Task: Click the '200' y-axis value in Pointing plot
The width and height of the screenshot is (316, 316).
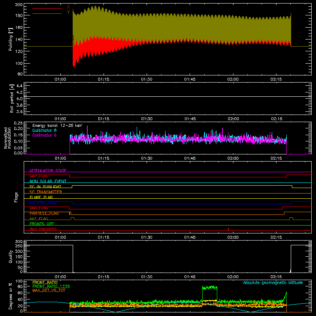Action: coord(19,4)
